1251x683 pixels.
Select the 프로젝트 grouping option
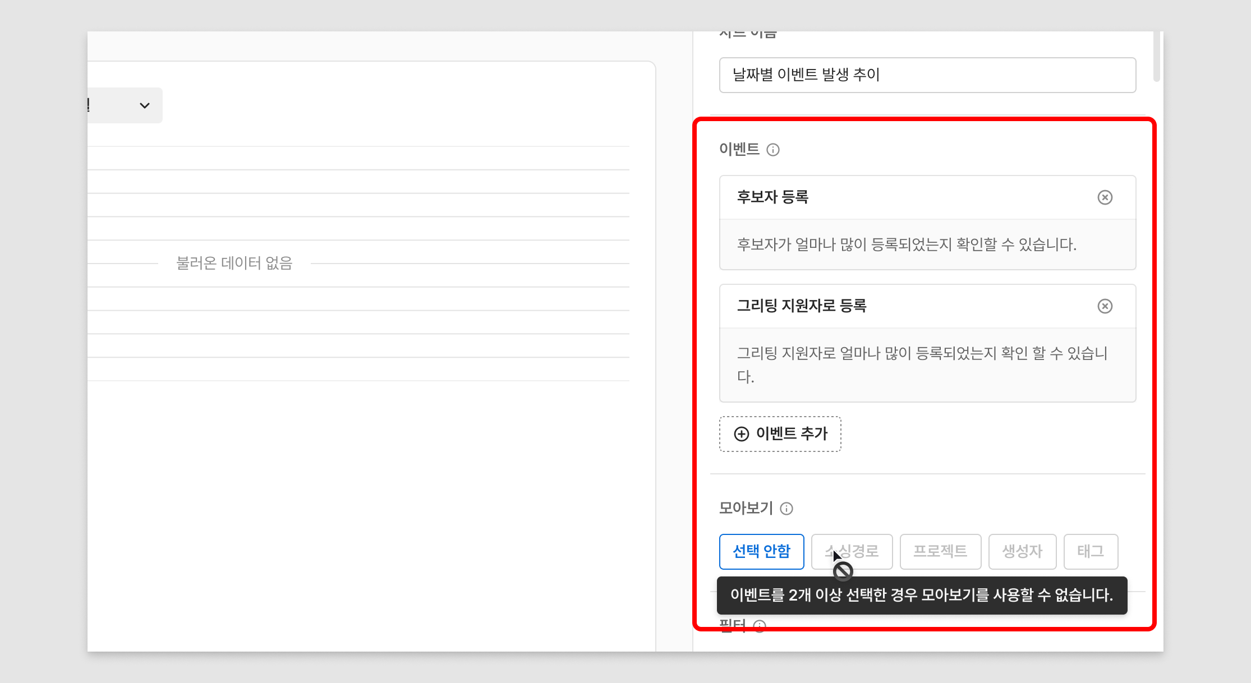[940, 551]
